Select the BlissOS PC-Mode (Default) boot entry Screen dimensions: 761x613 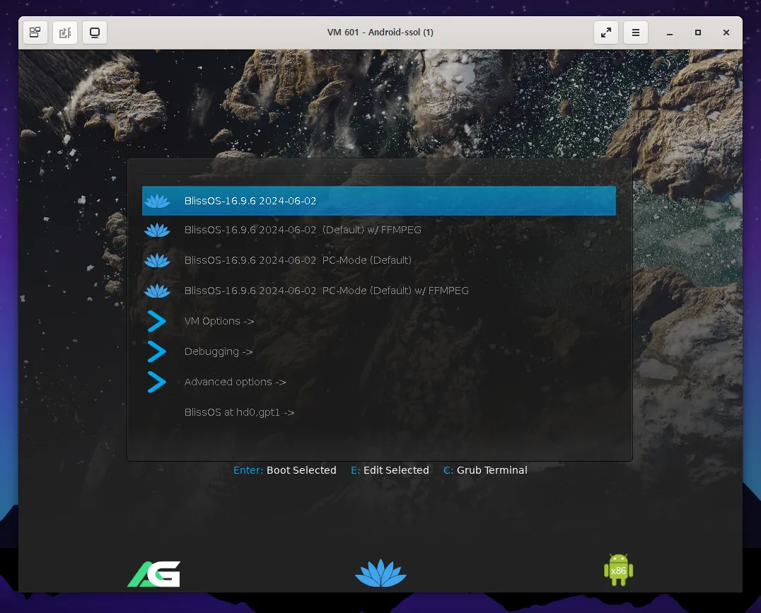[x=297, y=260]
